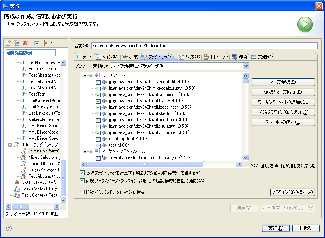This screenshot has width=325, height=238.
Task: Switch to the 環境 tab
Action: (240, 57)
